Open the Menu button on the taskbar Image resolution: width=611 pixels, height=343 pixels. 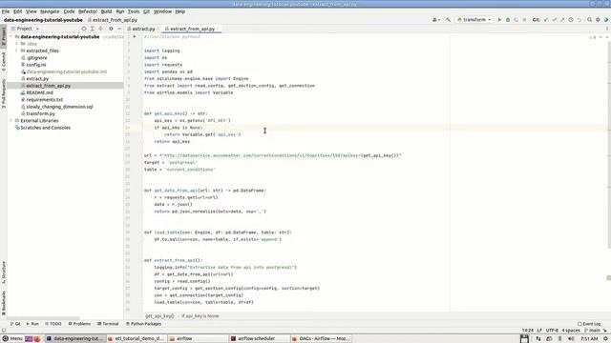[x=12, y=339]
